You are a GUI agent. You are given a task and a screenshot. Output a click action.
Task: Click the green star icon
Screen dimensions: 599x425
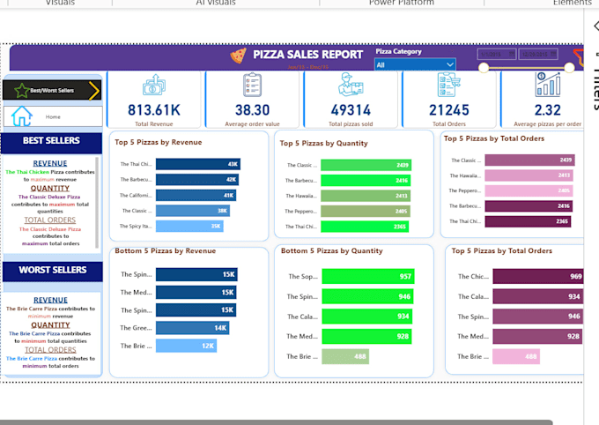click(22, 90)
